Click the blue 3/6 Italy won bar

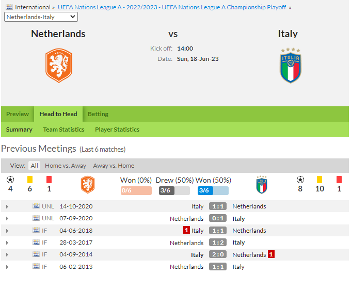213,190
